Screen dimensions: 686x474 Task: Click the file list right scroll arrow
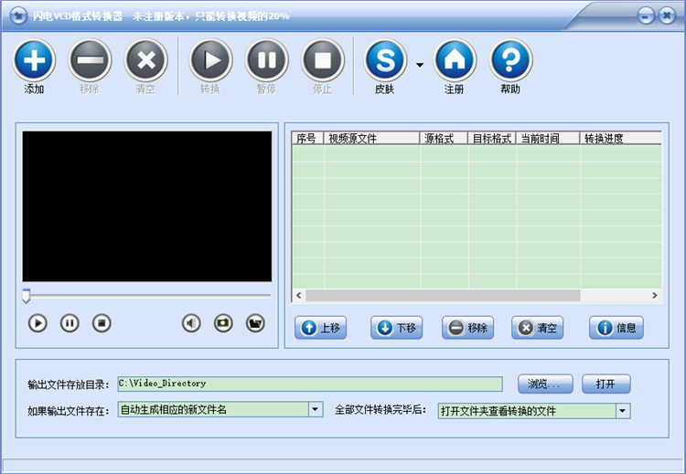[655, 295]
